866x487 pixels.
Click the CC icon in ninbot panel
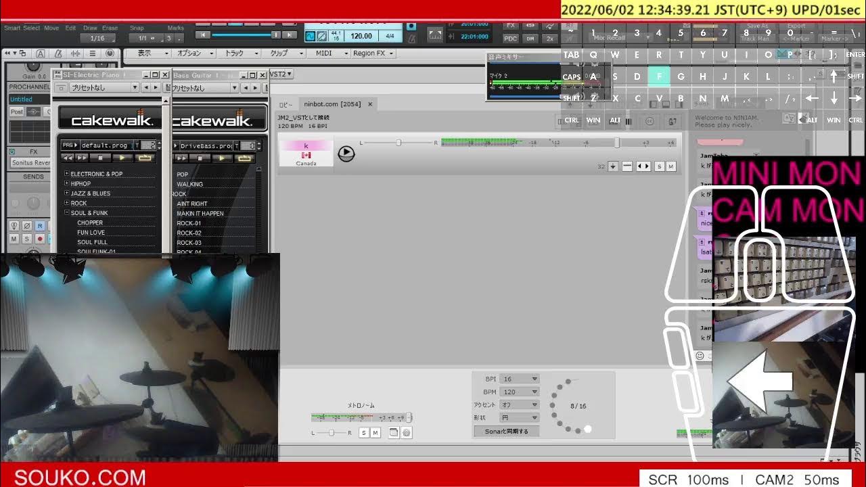point(650,122)
